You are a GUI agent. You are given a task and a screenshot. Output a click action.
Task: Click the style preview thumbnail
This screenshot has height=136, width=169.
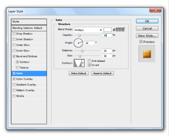pyautogui.click(x=147, y=54)
